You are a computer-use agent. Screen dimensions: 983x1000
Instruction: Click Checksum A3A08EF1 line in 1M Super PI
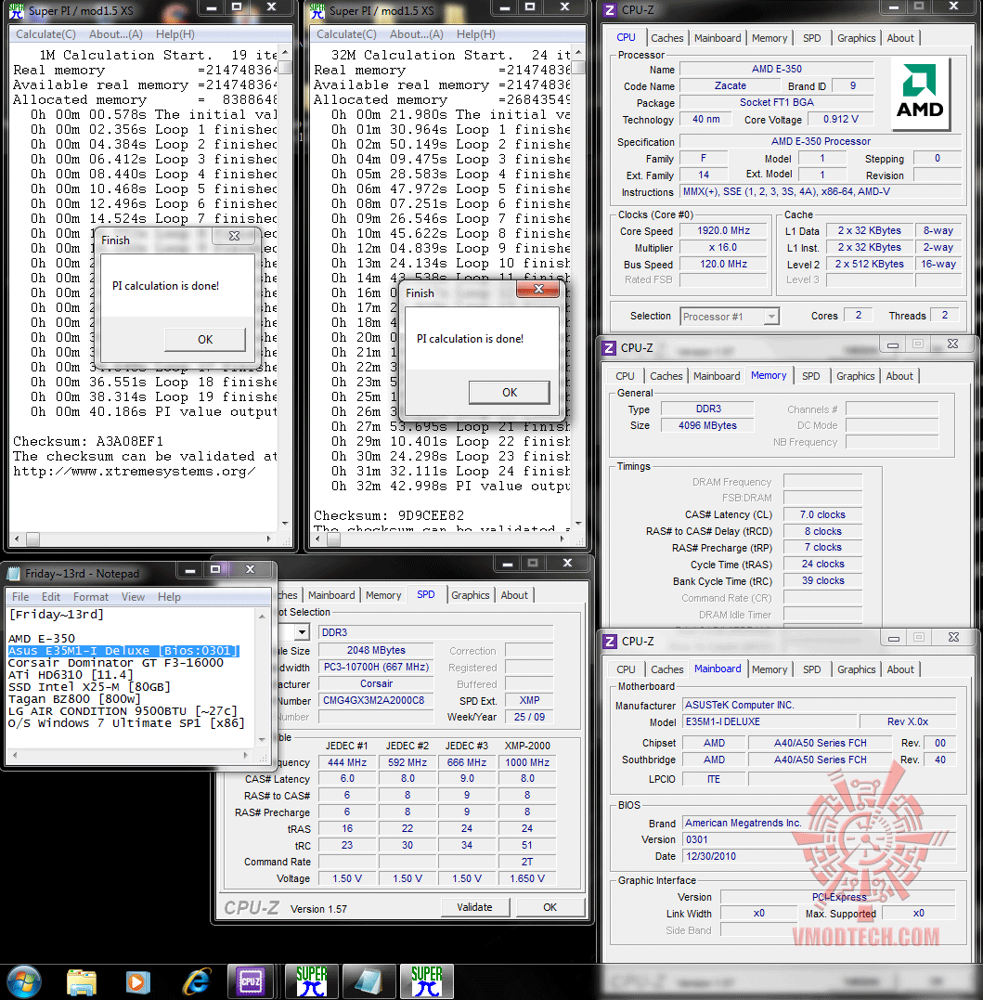point(88,441)
